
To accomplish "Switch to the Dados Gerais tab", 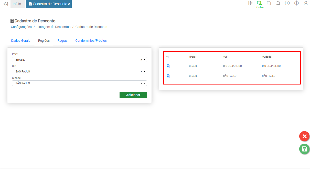I will click(x=21, y=41).
